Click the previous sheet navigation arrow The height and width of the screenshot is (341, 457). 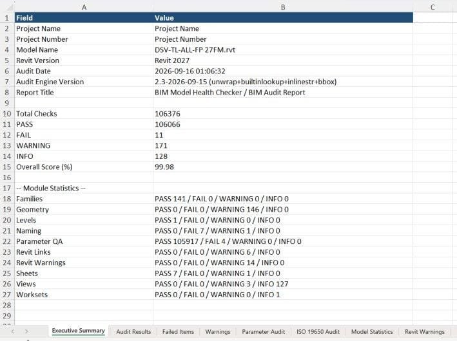tap(13, 331)
